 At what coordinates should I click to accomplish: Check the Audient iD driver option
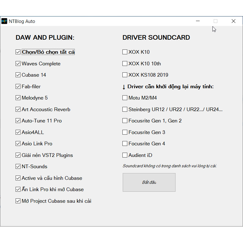tap(125, 155)
